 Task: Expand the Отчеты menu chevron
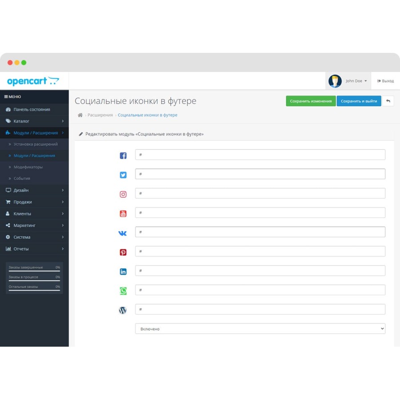[63, 249]
